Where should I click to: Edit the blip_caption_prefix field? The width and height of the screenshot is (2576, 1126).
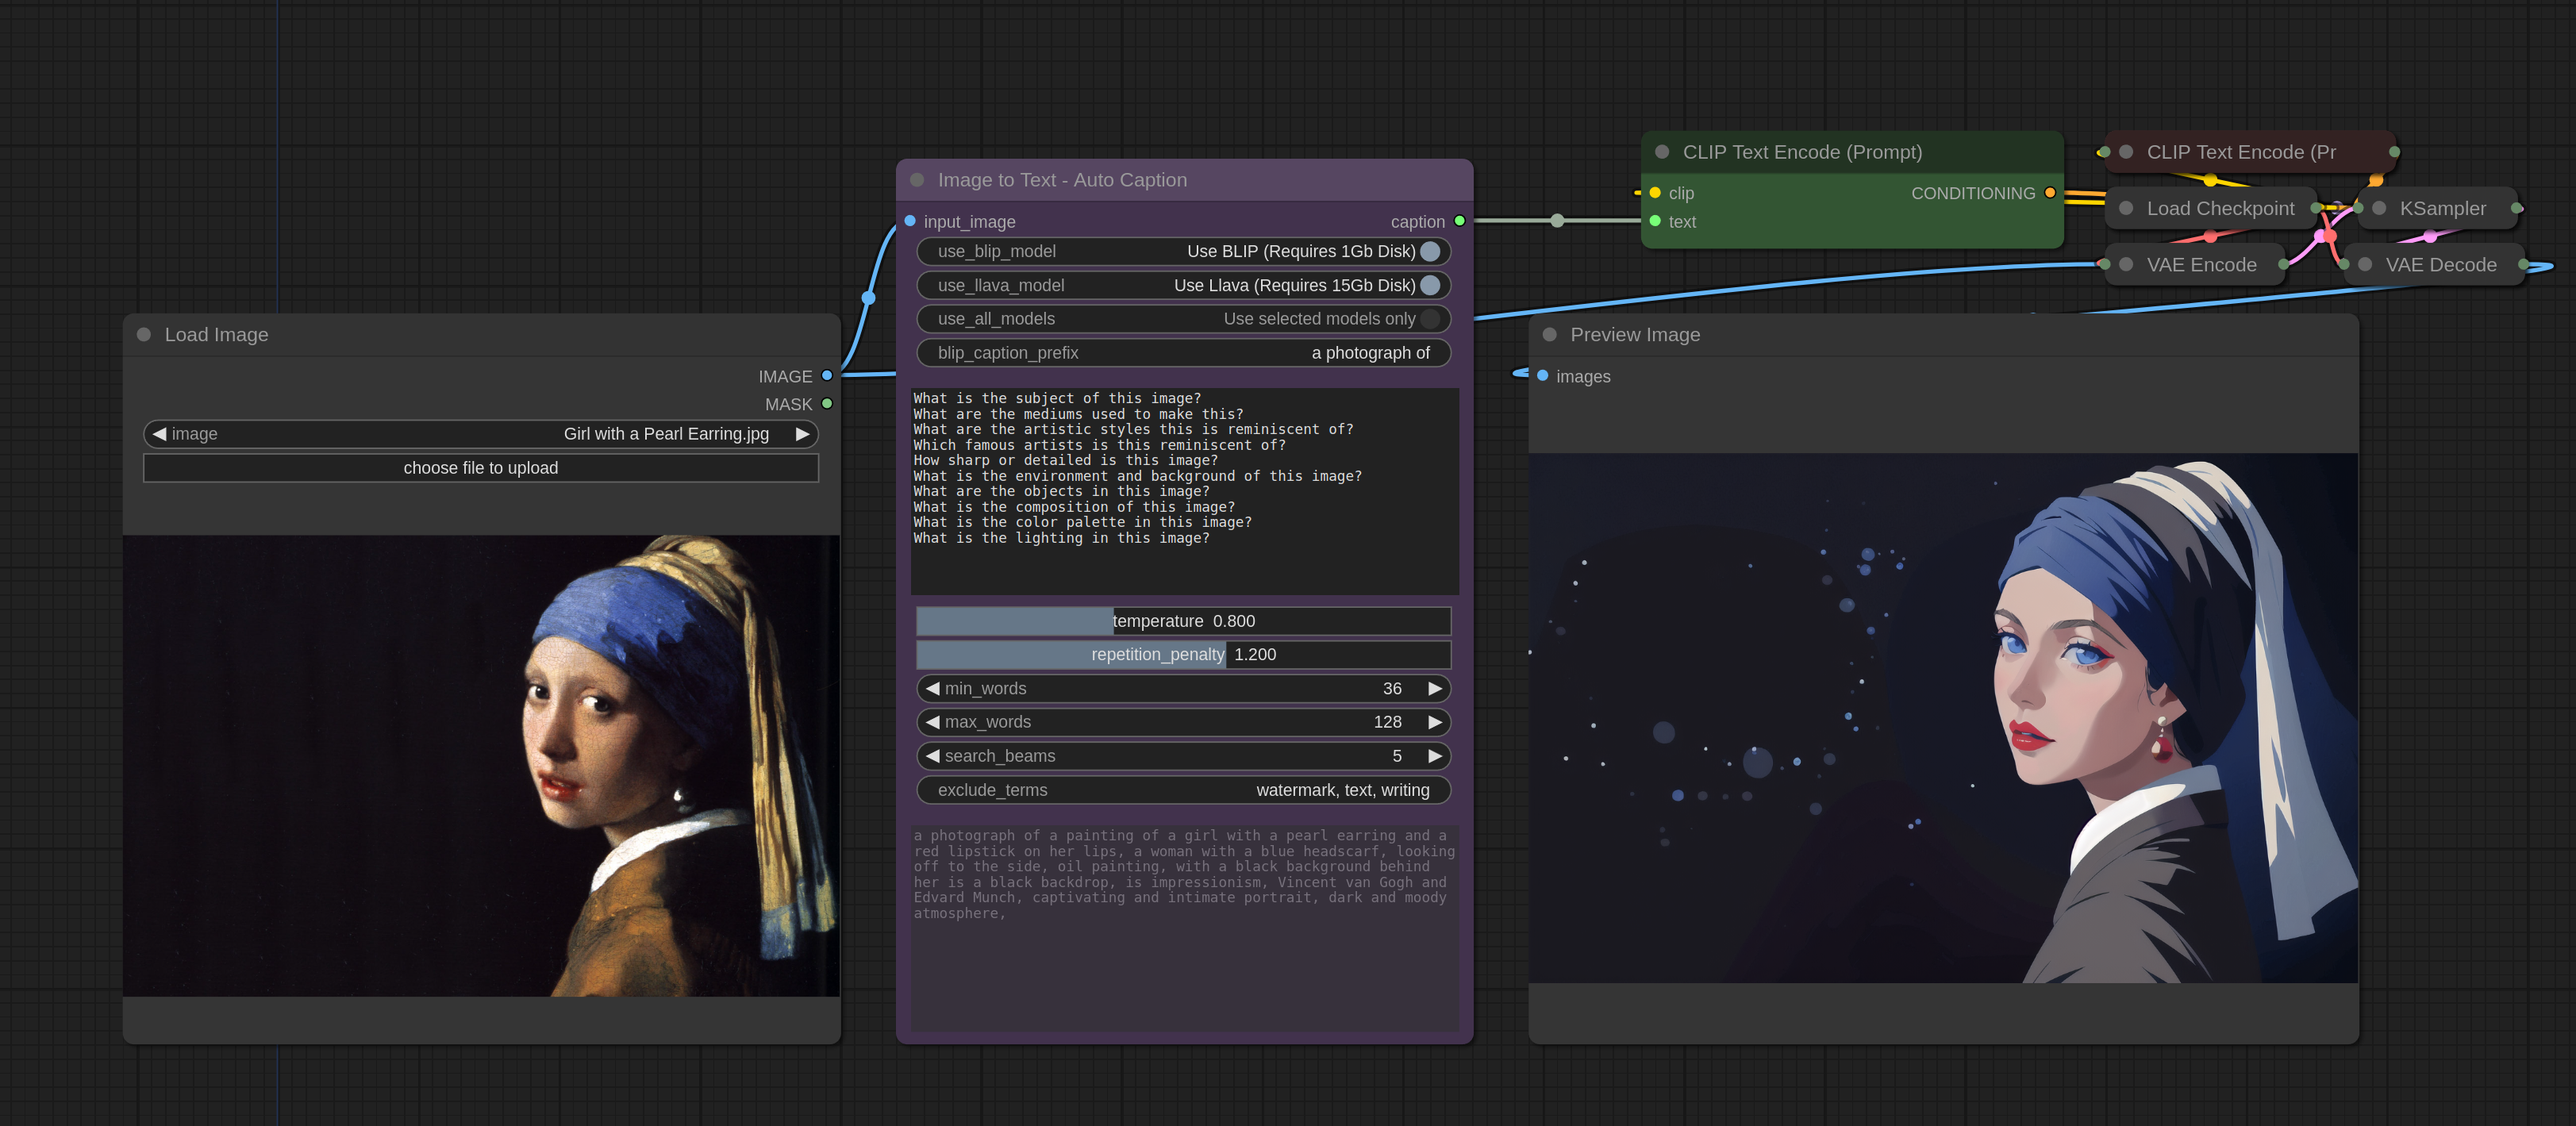(1183, 353)
